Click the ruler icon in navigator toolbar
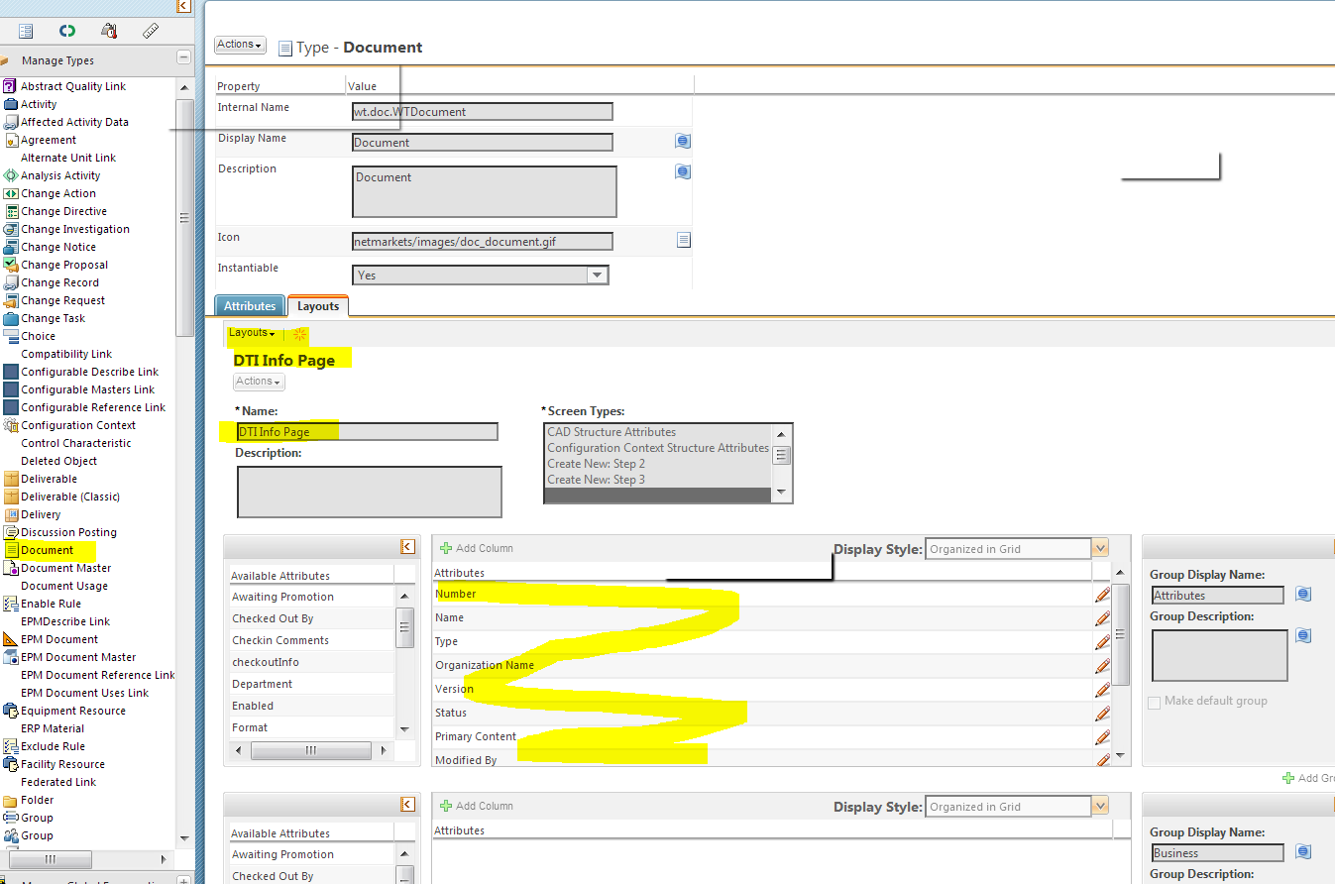The image size is (1335, 884). point(151,31)
